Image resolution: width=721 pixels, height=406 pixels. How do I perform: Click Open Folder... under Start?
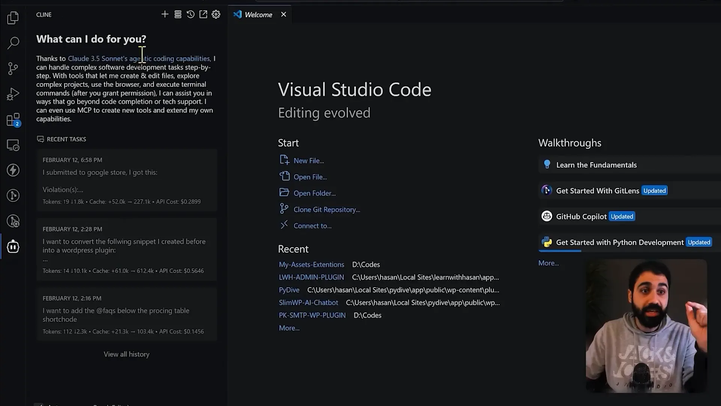[315, 193]
